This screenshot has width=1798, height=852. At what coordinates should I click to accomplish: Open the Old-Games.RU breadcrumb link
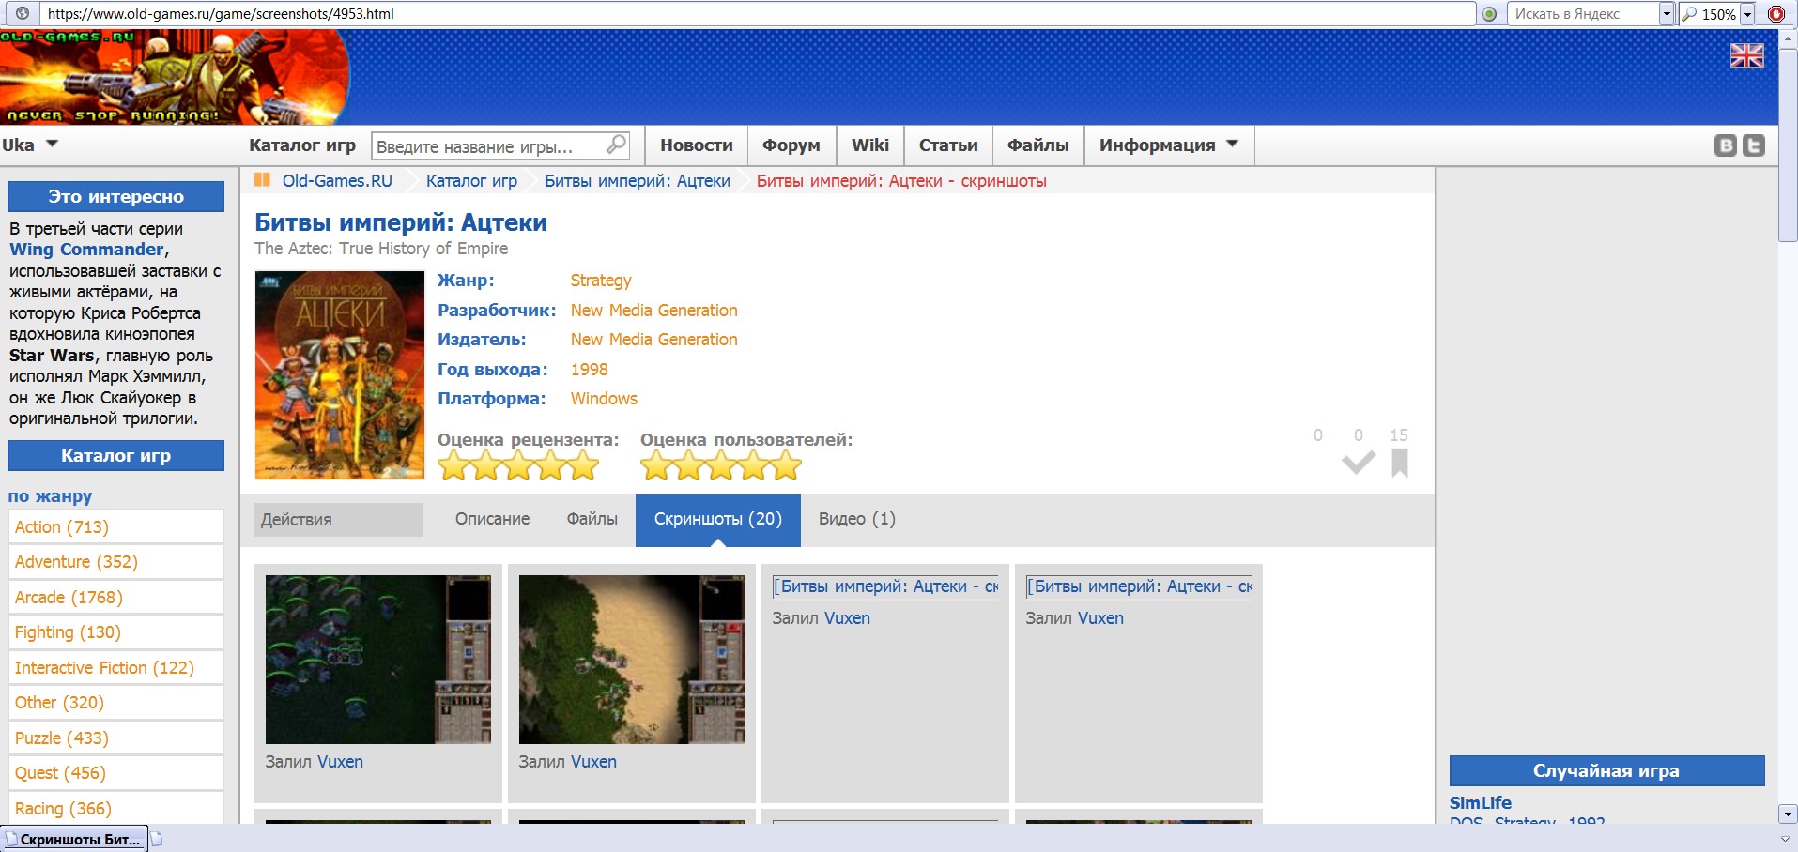click(x=338, y=181)
